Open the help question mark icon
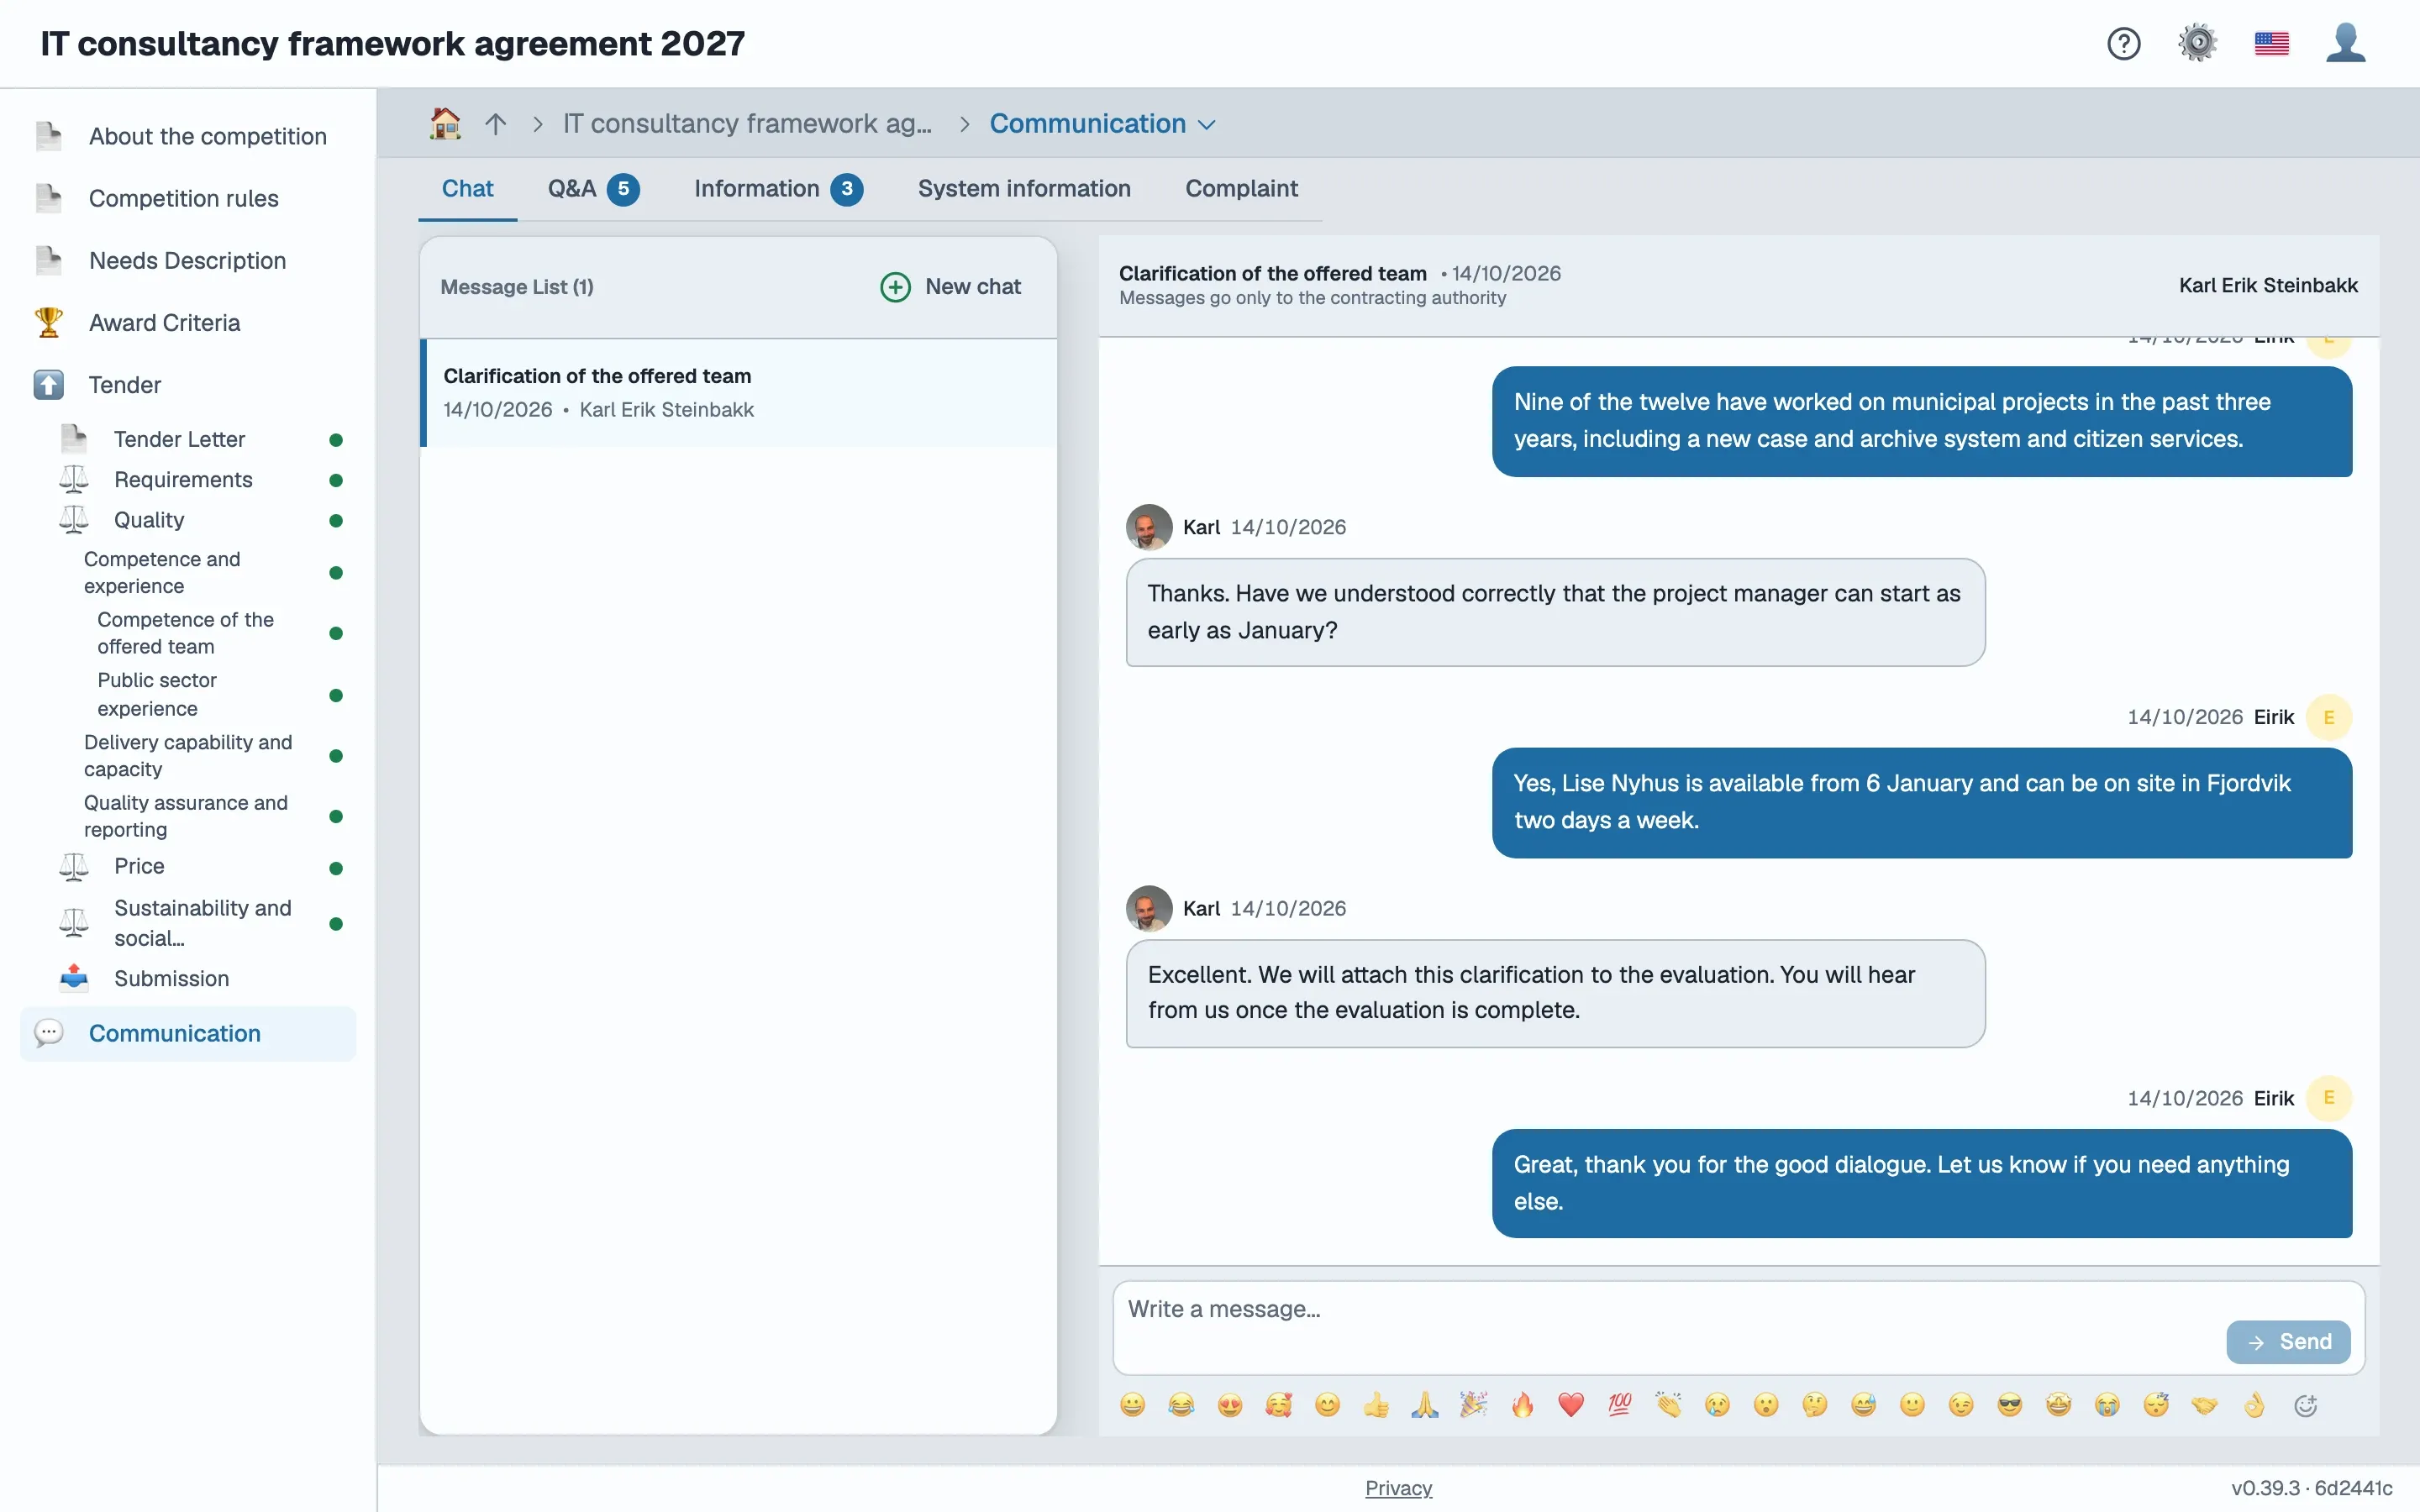The width and height of the screenshot is (2420, 1512). [x=2123, y=44]
